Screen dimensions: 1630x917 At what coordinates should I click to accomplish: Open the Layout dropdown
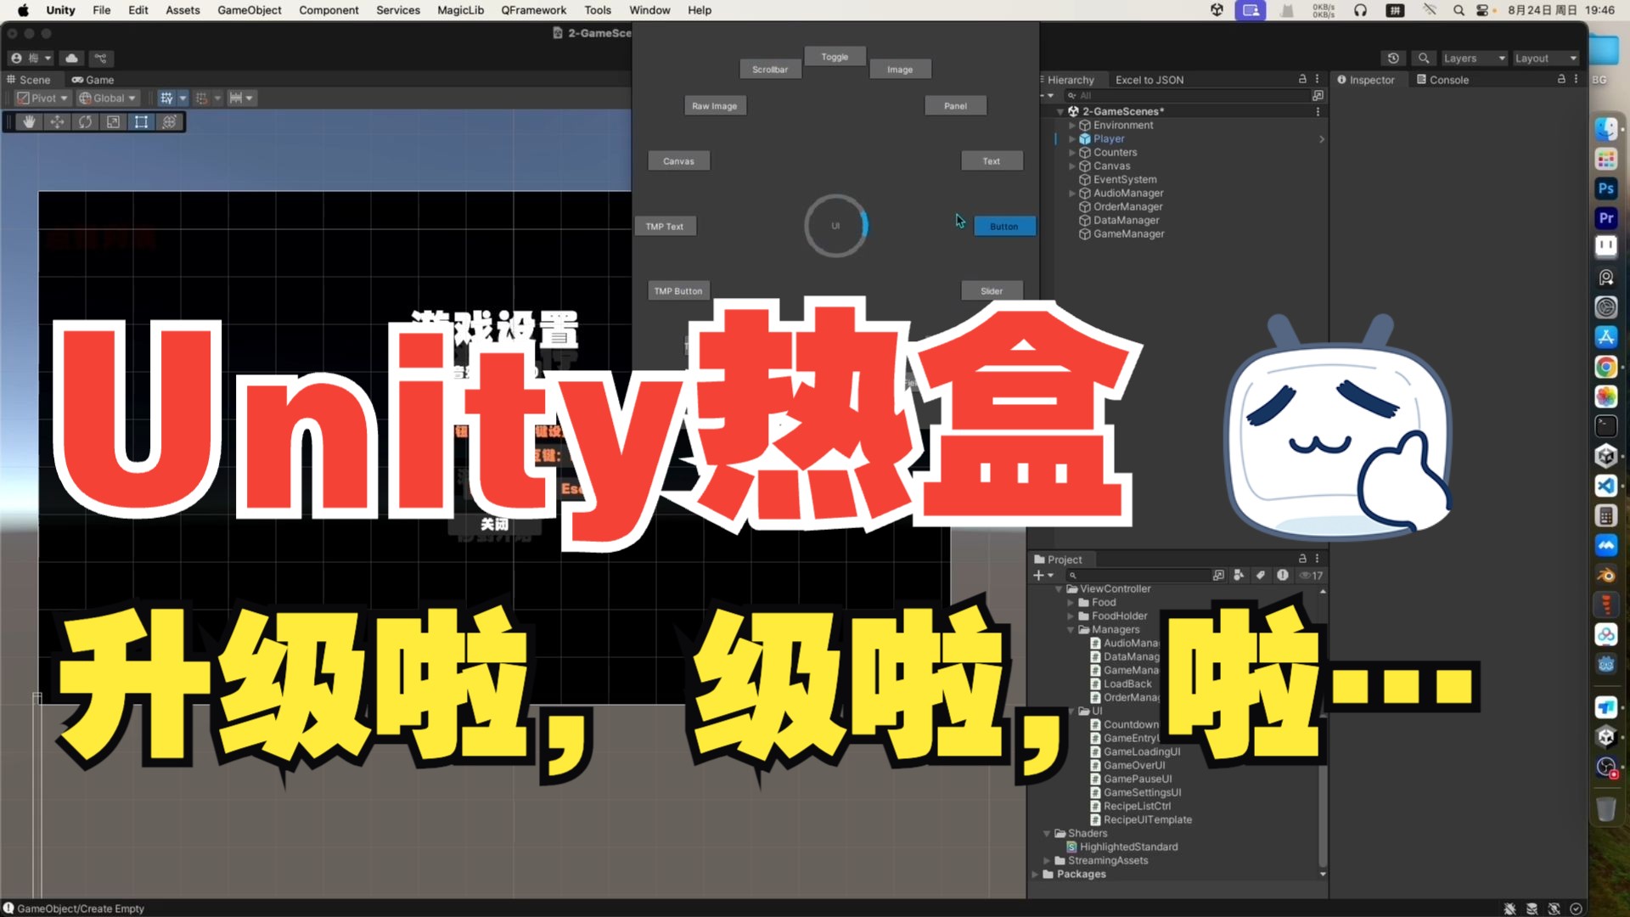(1546, 59)
